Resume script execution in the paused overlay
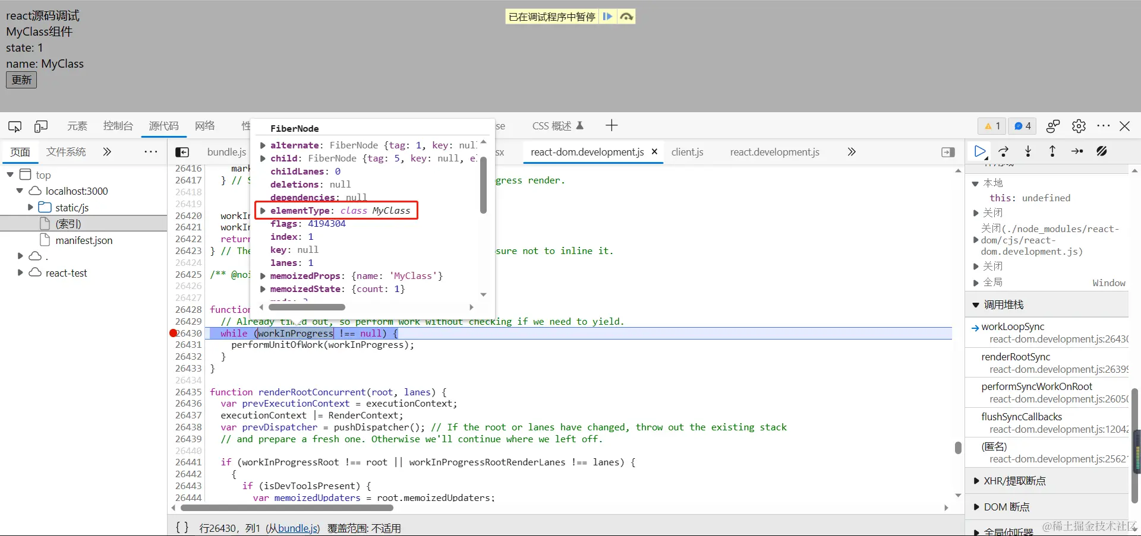 tap(607, 17)
